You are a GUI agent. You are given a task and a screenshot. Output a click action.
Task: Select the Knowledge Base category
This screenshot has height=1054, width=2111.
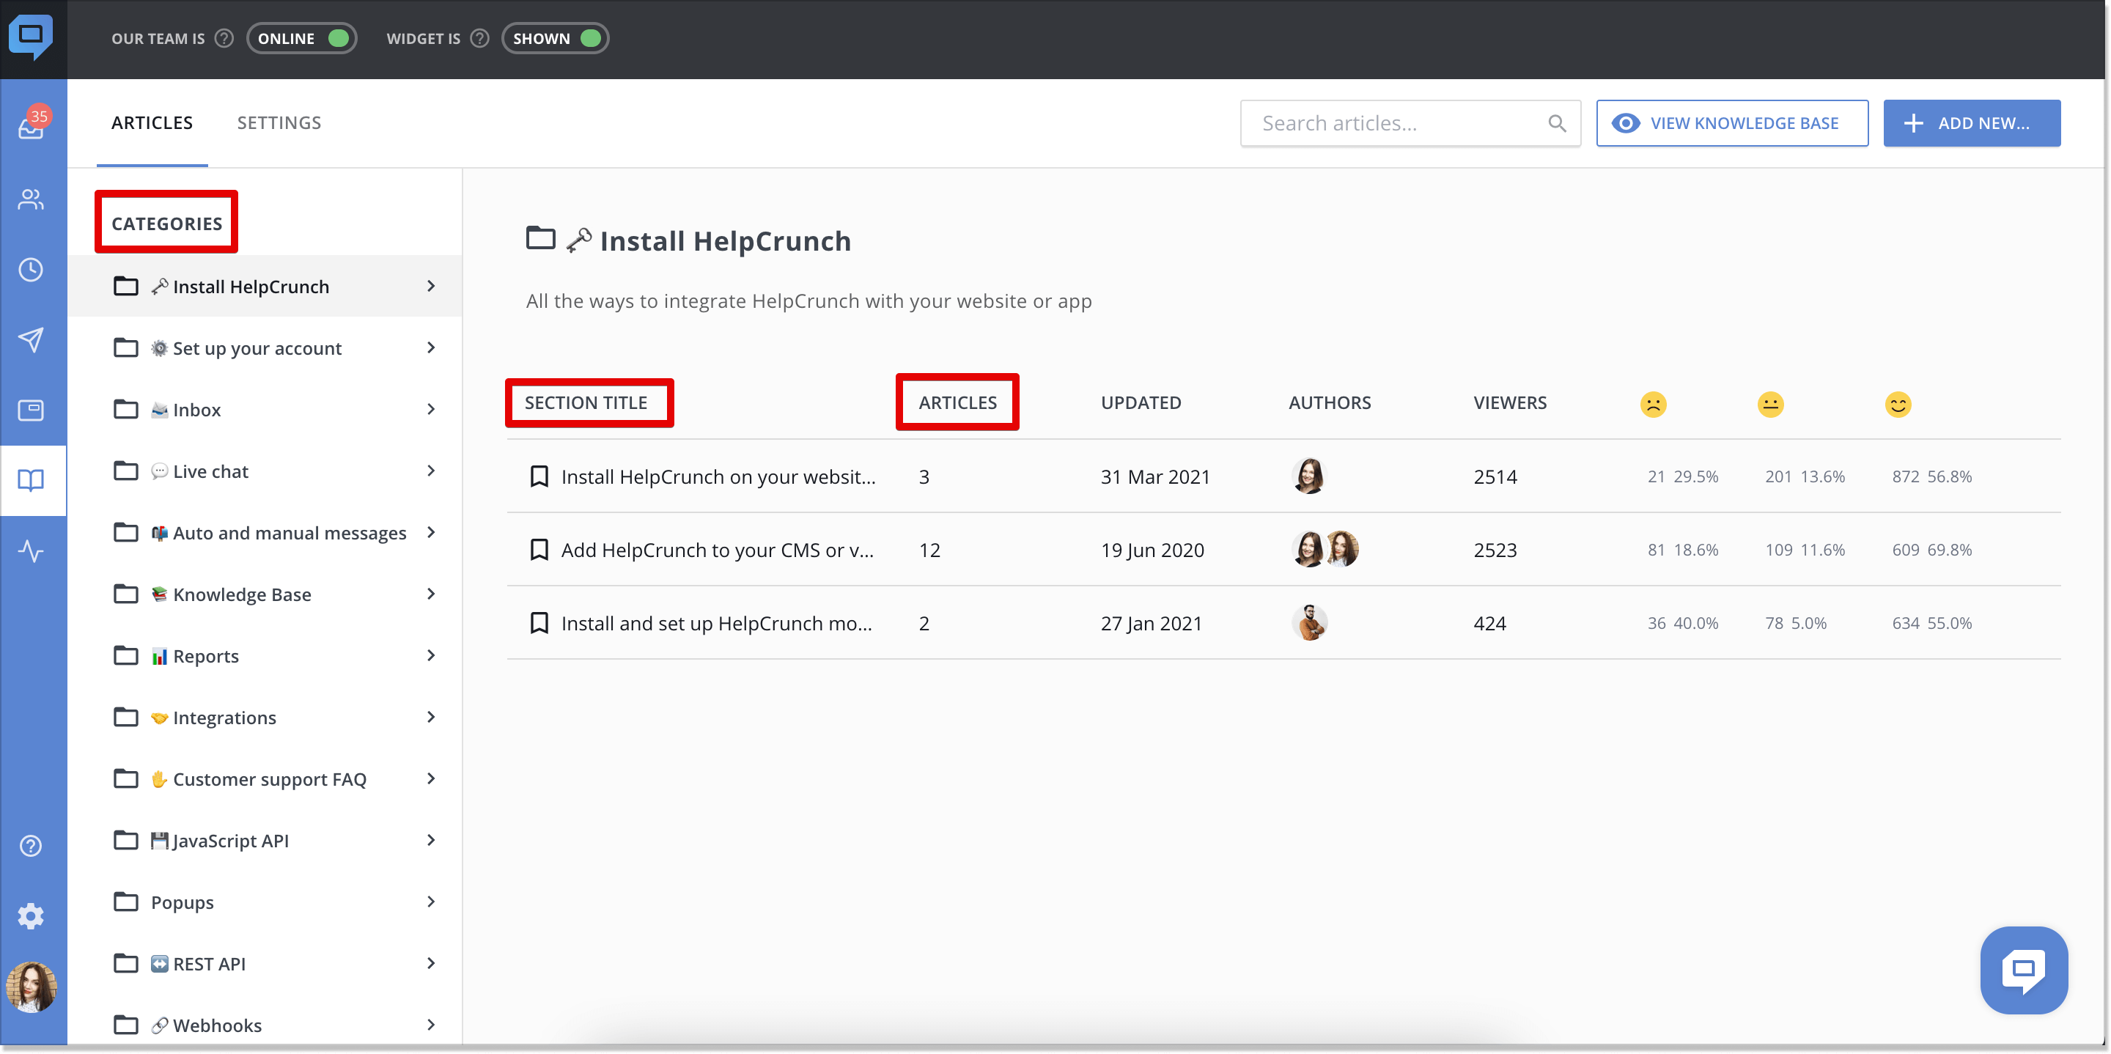pyautogui.click(x=265, y=594)
